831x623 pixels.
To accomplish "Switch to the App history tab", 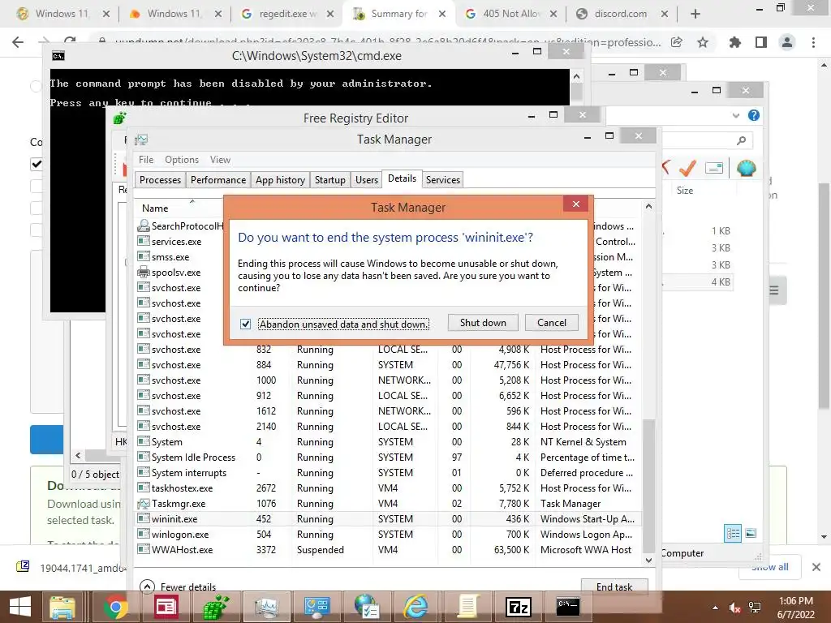I will (x=280, y=180).
